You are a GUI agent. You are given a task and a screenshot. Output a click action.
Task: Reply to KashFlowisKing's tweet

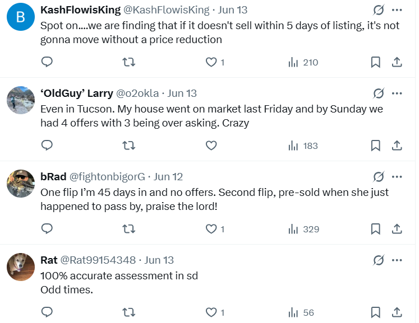click(47, 62)
